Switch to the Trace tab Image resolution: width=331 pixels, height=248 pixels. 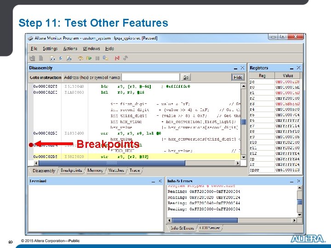point(135,170)
